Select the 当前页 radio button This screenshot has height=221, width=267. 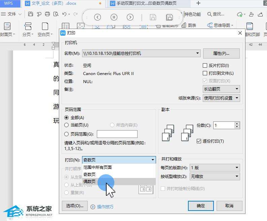point(67,125)
